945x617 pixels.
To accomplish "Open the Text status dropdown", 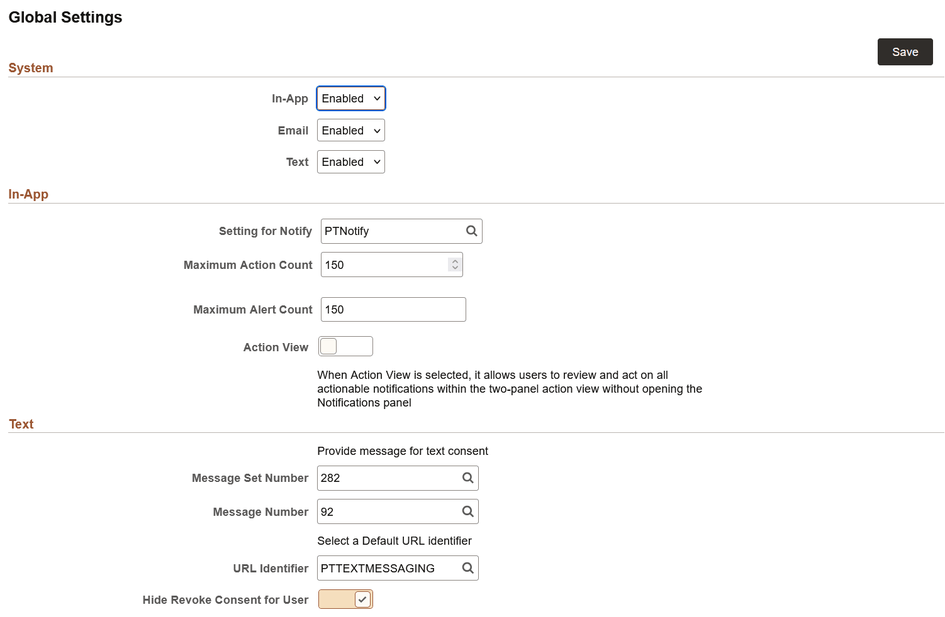I will (350, 161).
